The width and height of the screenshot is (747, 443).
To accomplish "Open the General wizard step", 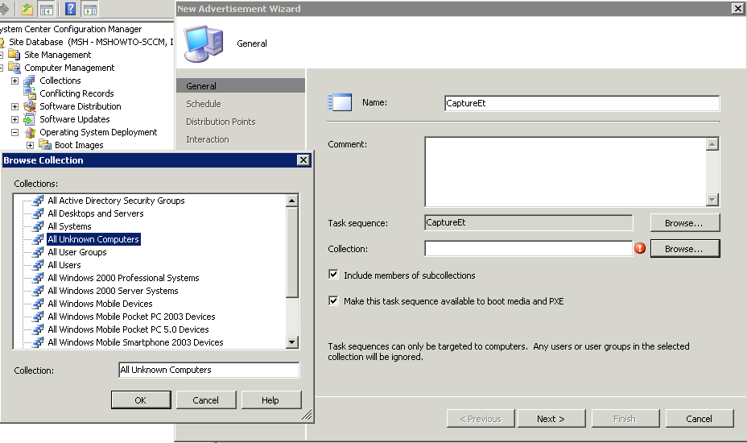I will [241, 86].
